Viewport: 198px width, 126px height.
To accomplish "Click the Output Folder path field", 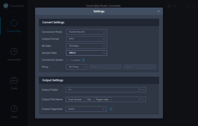I will tap(102, 90).
